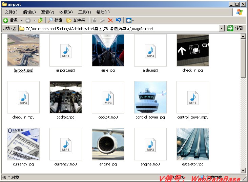The height and width of the screenshot is (182, 248).
Task: Select the aisle.mp3 file icon
Action: pos(150,51)
